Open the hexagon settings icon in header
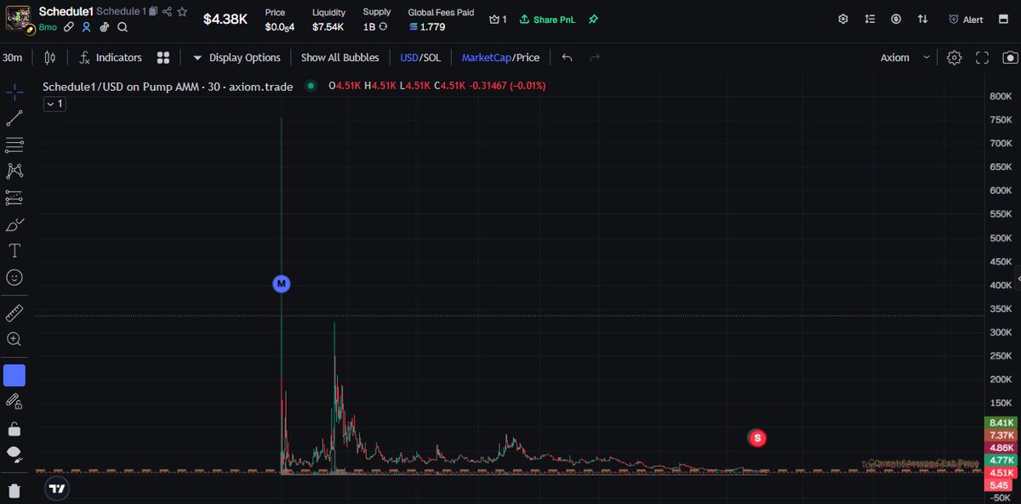1021x504 pixels. [843, 19]
